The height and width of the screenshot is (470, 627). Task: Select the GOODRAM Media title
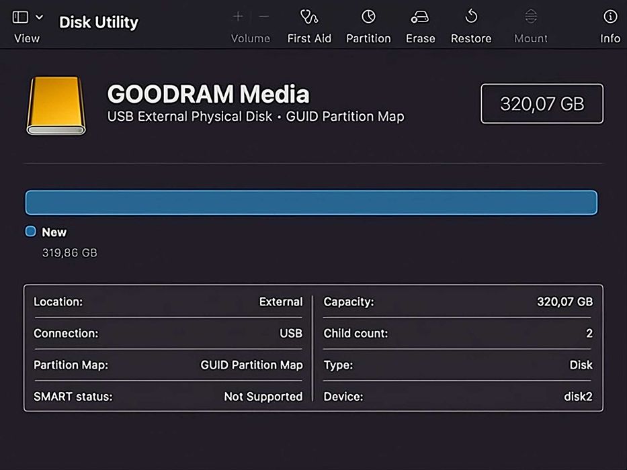[x=208, y=94]
